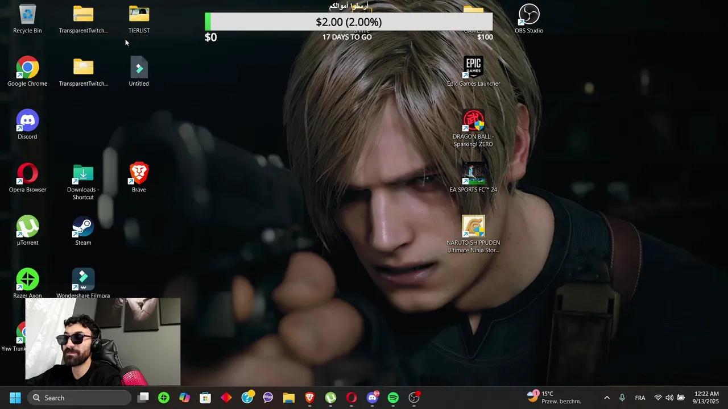This screenshot has height=409, width=728.
Task: Launch Steam from the desktop
Action: [83, 230]
